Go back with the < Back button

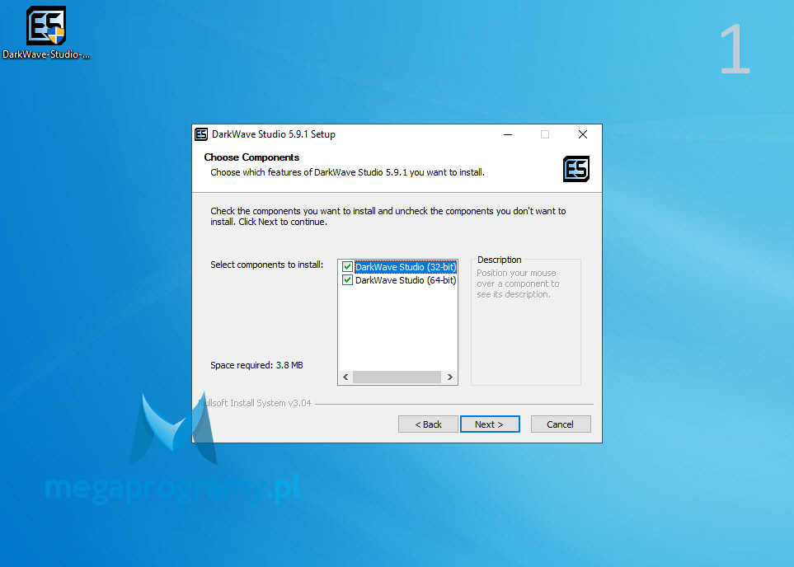429,424
